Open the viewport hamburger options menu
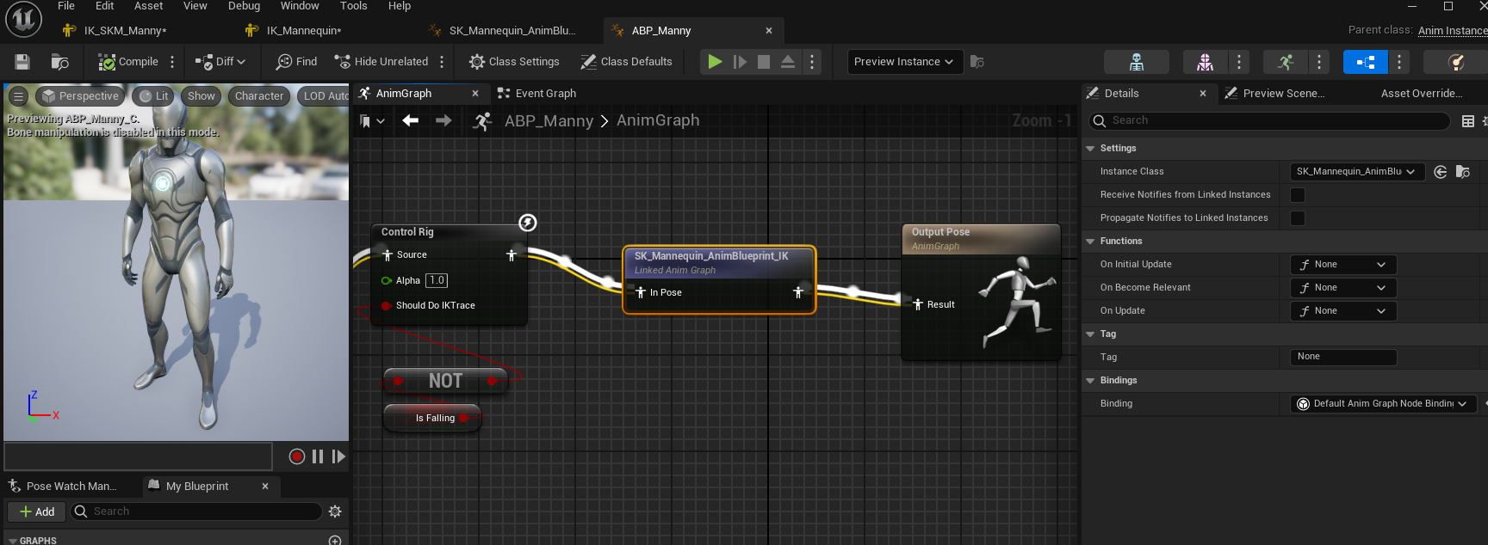Screen dimensions: 1488x545 coord(19,96)
